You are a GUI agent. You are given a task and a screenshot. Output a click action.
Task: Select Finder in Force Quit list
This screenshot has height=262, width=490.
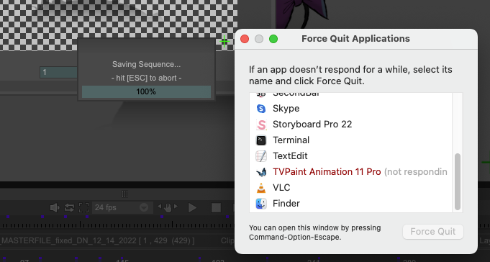(350, 204)
